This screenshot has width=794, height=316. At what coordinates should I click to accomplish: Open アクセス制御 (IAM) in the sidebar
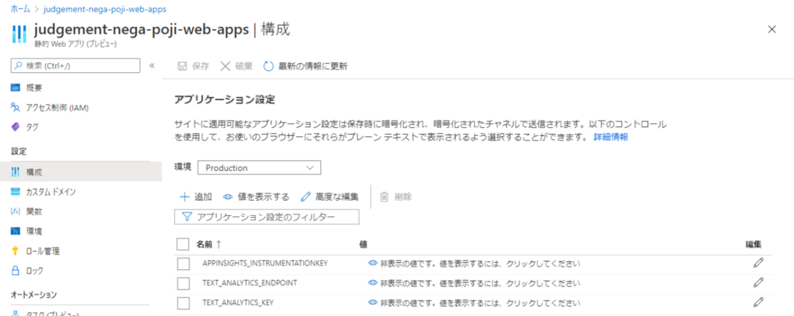pos(57,107)
